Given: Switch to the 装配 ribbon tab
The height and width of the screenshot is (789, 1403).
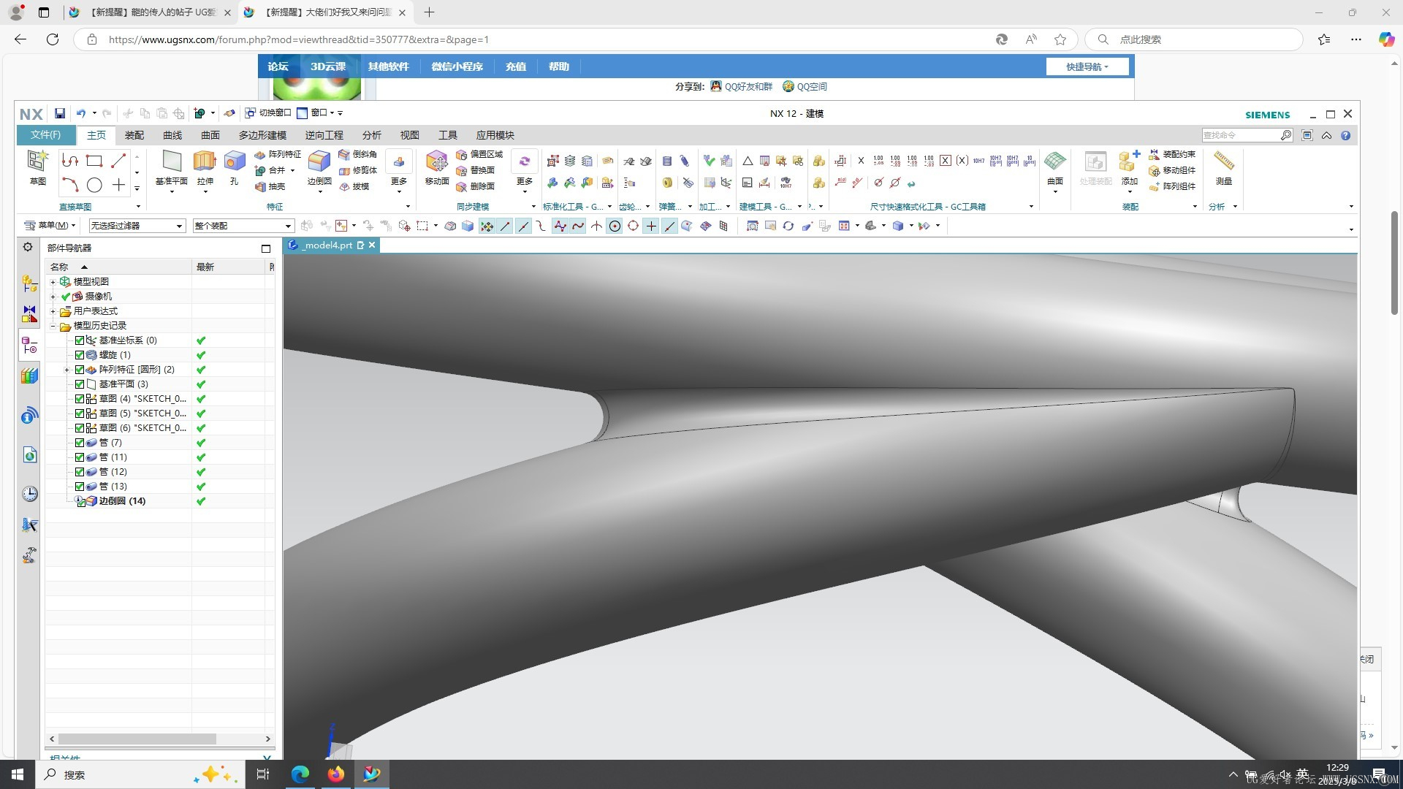Looking at the screenshot, I should 134,135.
